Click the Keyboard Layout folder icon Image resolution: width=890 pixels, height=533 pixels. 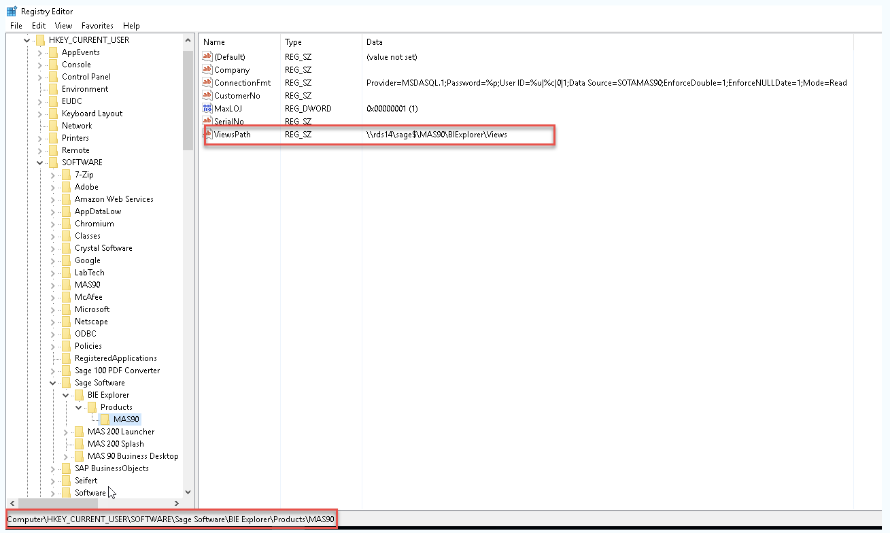[x=53, y=114]
